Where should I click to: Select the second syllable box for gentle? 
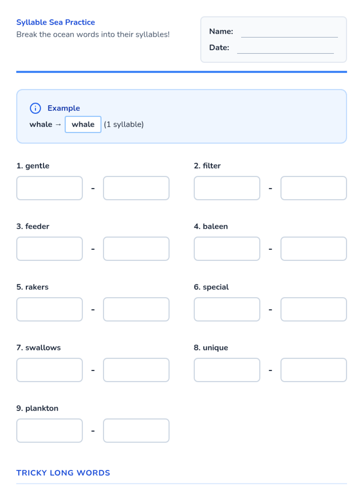[136, 188]
